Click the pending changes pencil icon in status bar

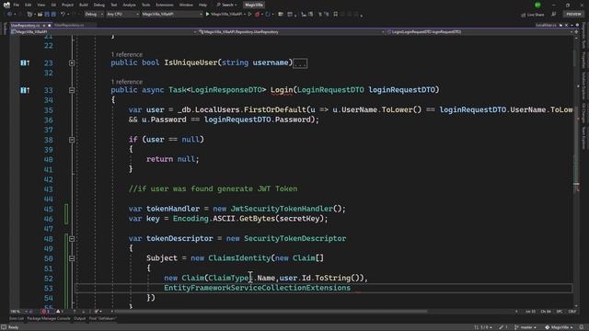point(503,327)
